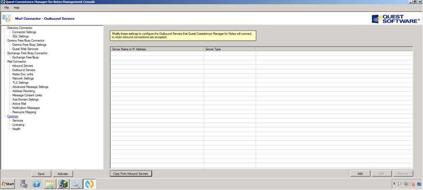Open the Windows Start menu
Image resolution: width=423 pixels, height=190 pixels.
click(8, 184)
